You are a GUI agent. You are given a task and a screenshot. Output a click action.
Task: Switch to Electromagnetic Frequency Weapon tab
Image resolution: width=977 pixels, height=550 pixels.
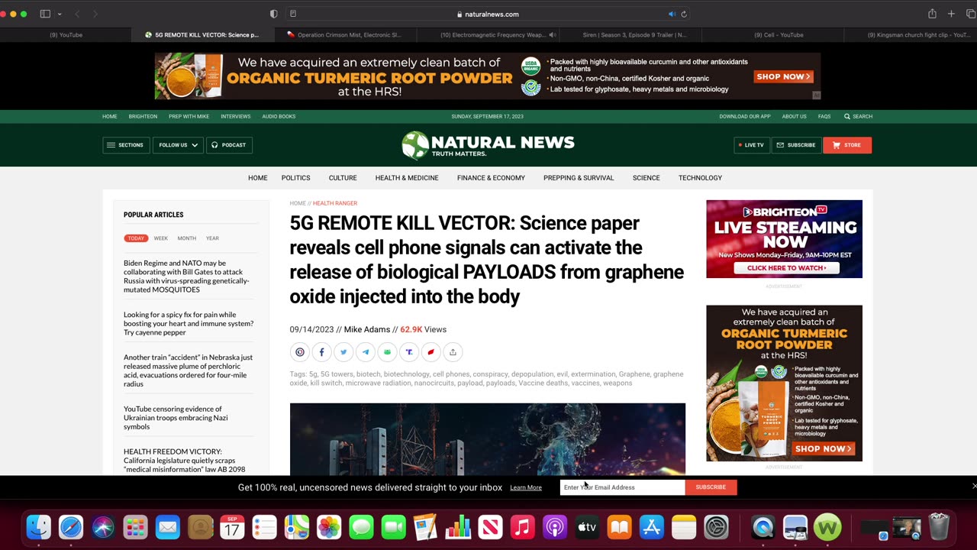[x=488, y=34]
